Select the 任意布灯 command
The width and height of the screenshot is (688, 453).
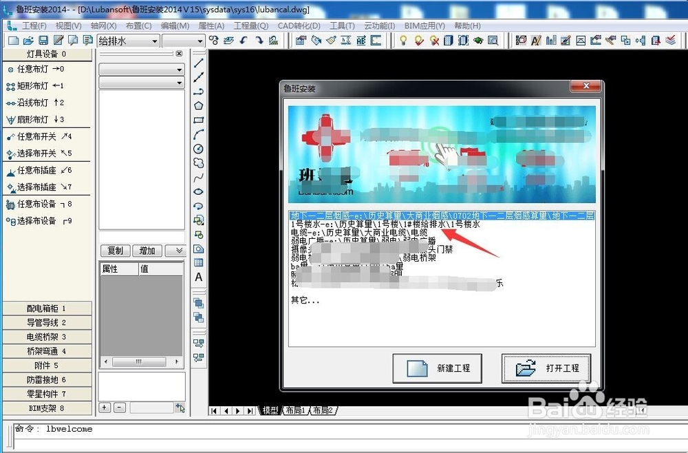[36, 69]
